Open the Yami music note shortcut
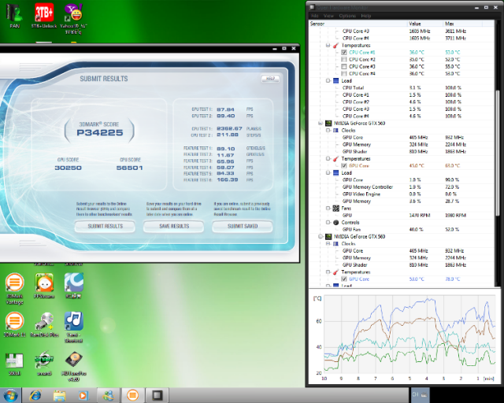The width and height of the screenshot is (504, 403). tap(73, 327)
